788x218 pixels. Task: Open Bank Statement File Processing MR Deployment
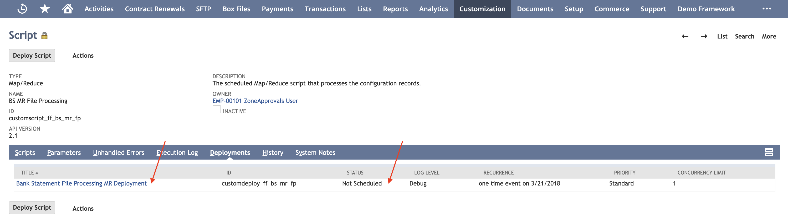click(81, 184)
